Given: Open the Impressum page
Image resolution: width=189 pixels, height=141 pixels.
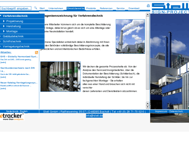Looking at the screenshot, I should [x=161, y=111].
